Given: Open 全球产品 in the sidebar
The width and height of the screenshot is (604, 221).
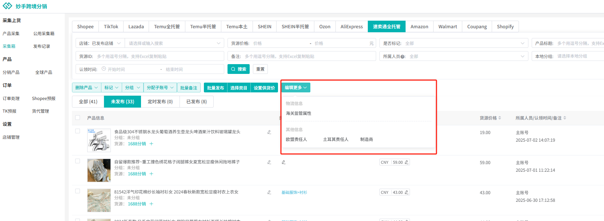Looking at the screenshot, I should [x=44, y=72].
